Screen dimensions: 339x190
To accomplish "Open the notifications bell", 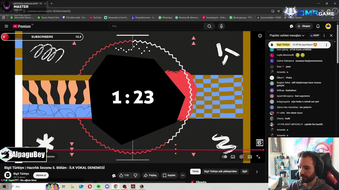I will pos(318,26).
